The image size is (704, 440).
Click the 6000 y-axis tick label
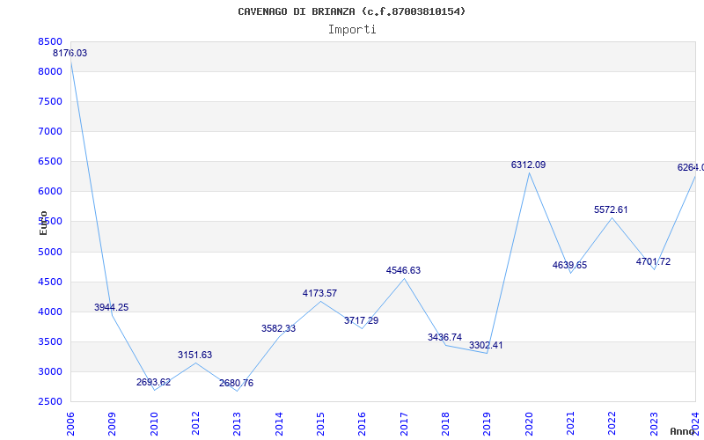(50, 191)
